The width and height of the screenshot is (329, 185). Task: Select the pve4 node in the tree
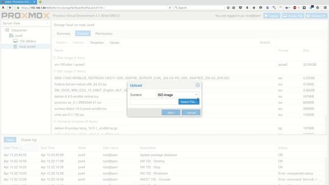click(x=19, y=35)
